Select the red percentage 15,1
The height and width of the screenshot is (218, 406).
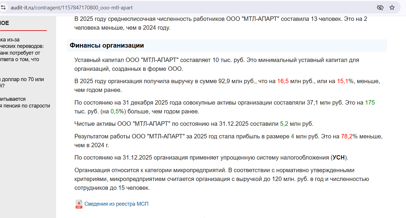coord(343,81)
